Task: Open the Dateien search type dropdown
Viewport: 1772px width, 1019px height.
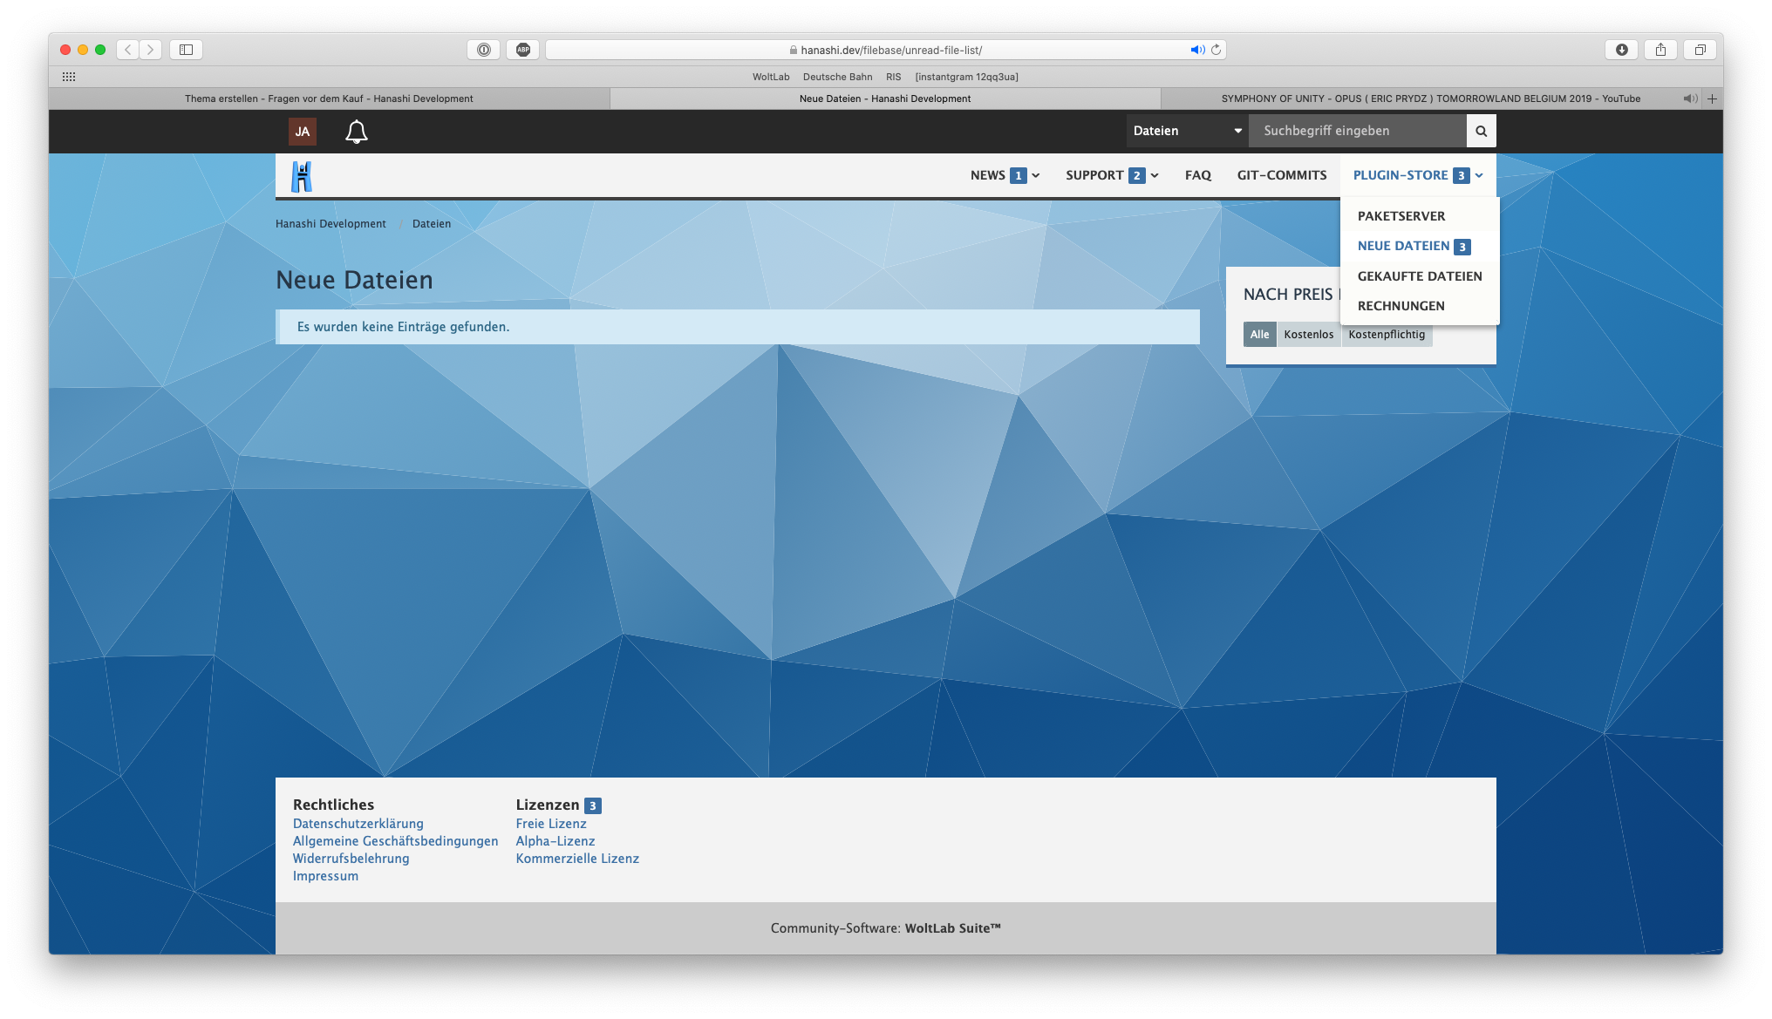Action: tap(1187, 131)
